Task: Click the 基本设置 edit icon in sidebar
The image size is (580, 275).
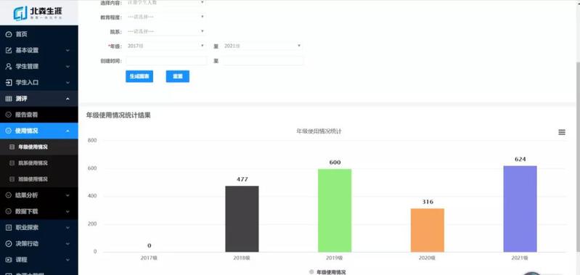Action: click(9, 50)
